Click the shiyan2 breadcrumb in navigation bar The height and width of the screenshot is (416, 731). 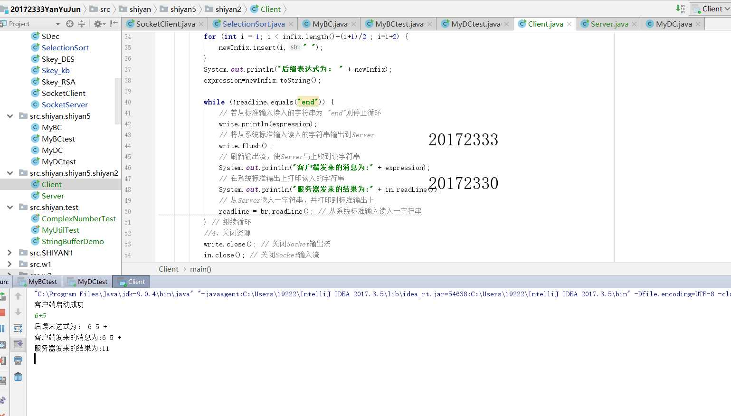tap(223, 9)
